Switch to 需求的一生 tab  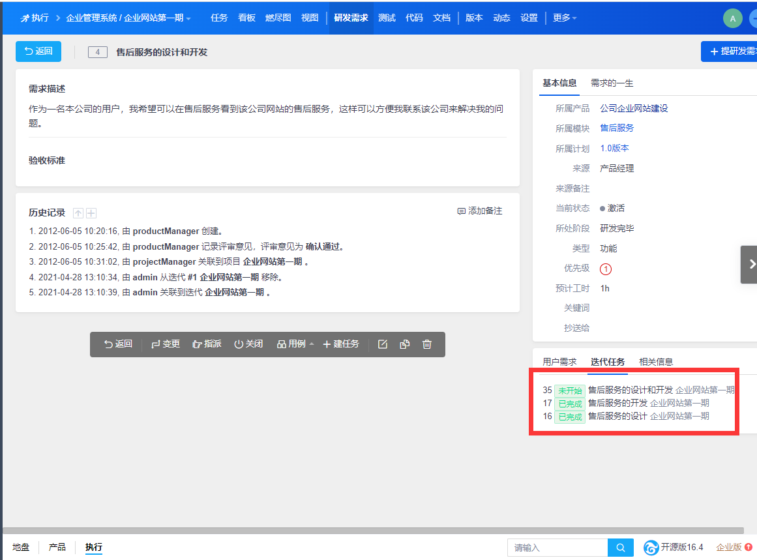[x=612, y=83]
